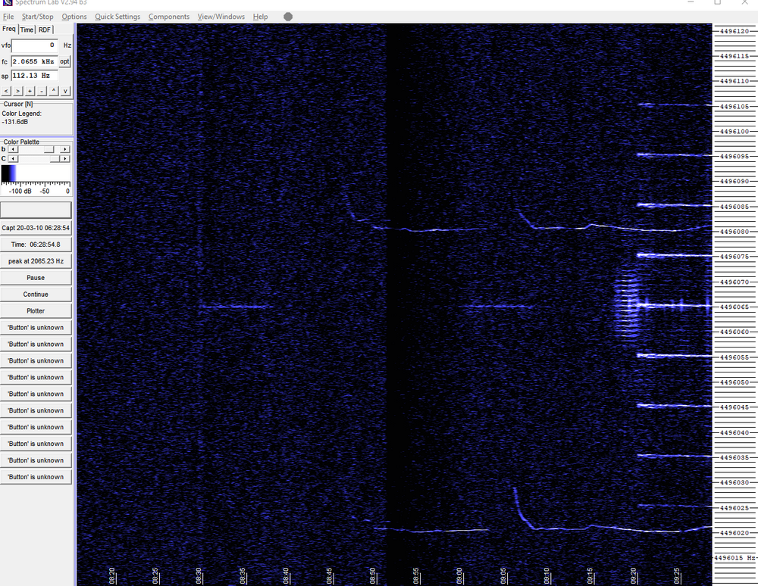Click the fc center frequency field

pyautogui.click(x=34, y=61)
